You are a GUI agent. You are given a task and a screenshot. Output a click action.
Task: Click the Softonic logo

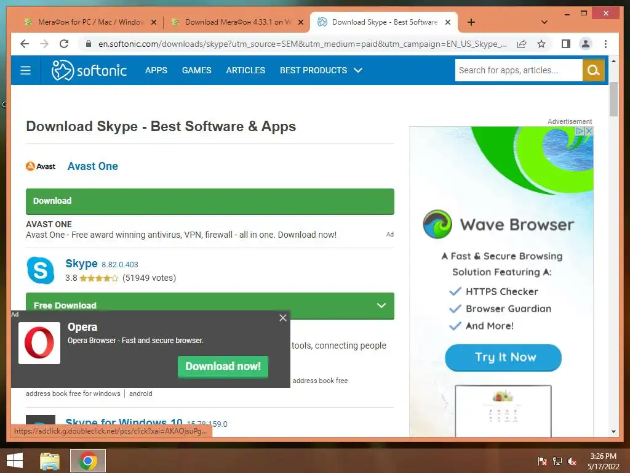tap(89, 70)
